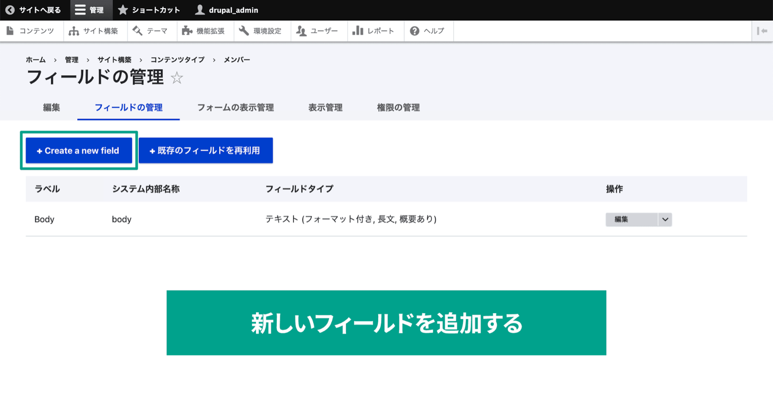Click the Create a new field button
Screen dimensions: 773x403
point(79,150)
